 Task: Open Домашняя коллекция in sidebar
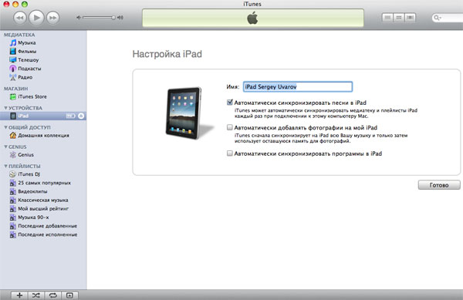(x=43, y=136)
